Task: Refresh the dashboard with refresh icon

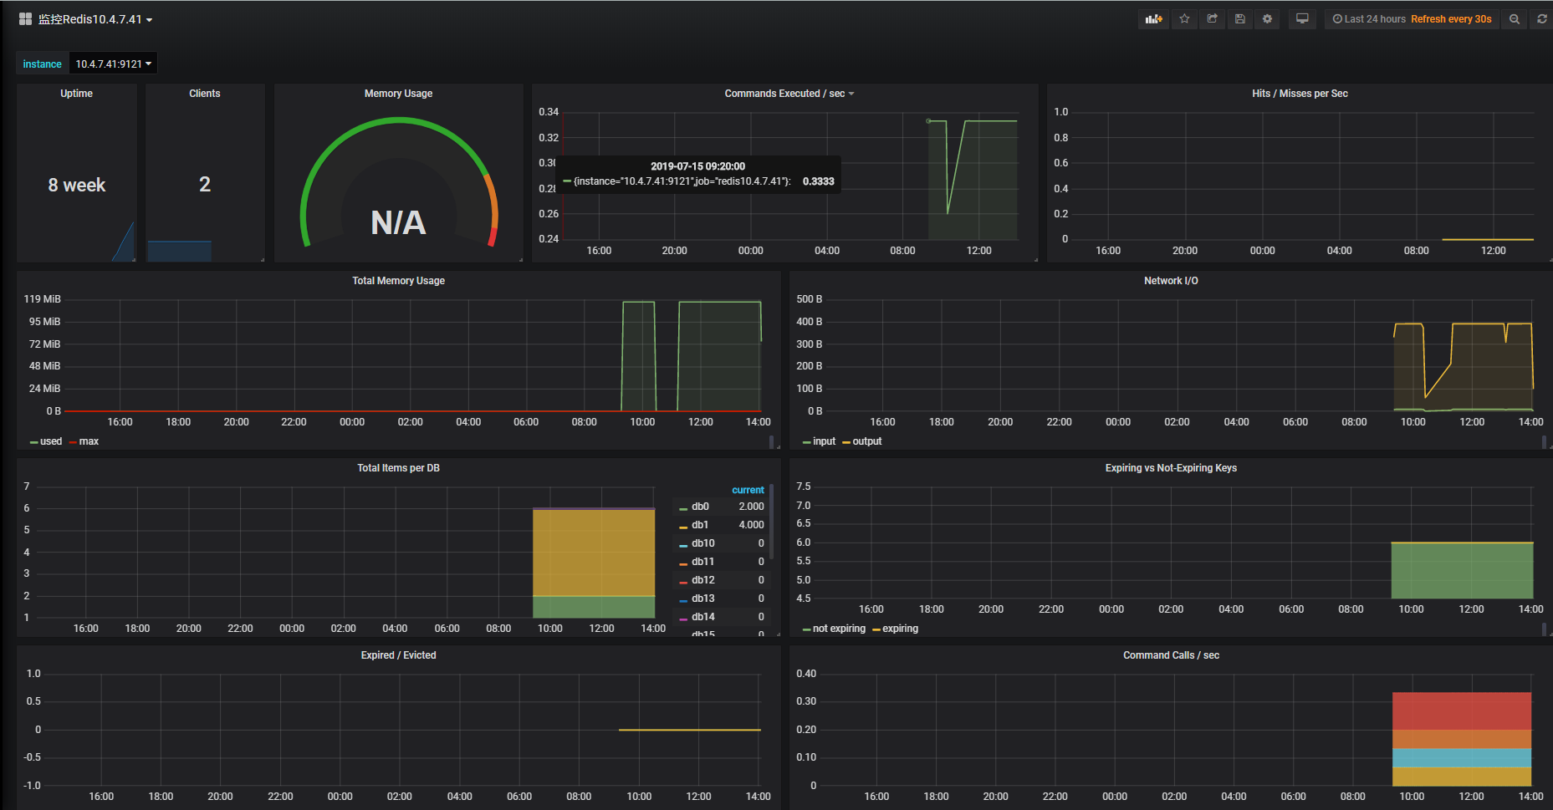Action: coord(1541,18)
